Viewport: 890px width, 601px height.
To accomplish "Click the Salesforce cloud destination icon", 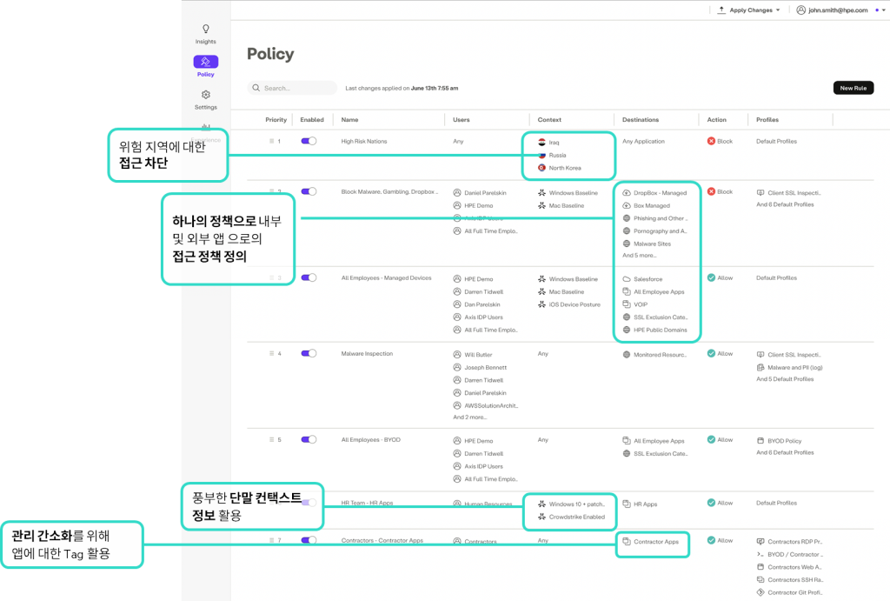I will click(627, 279).
